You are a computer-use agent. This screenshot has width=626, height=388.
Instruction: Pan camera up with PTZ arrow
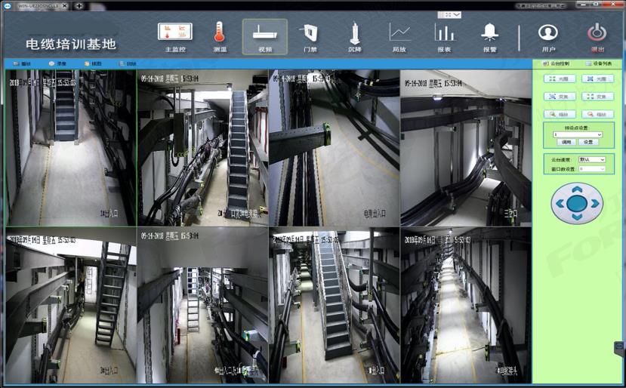(577, 189)
